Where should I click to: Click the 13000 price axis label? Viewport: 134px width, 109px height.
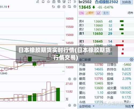pos(69,67)
